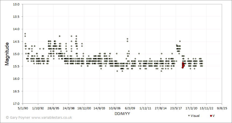Image resolution: width=232 pixels, height=123 pixels.
Task: Click the Magnitude axis title
Action: click(x=7, y=54)
